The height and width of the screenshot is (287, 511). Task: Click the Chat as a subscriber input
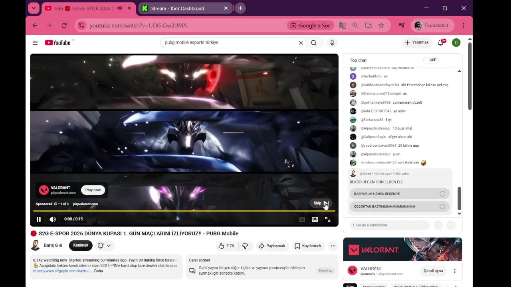390,225
